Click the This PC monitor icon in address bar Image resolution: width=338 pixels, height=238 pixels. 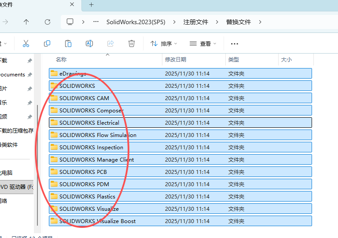tap(70, 22)
